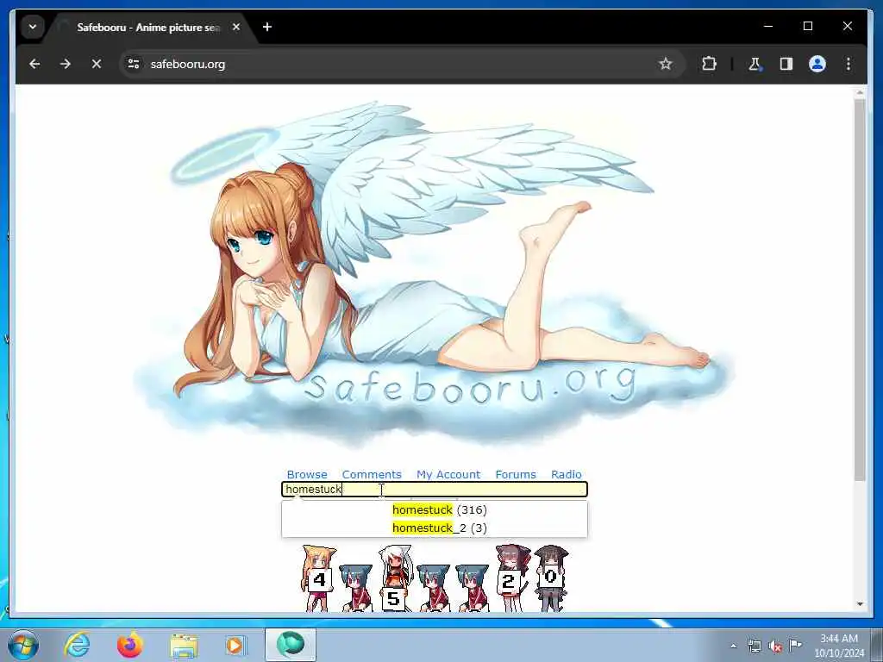The height and width of the screenshot is (662, 883).
Task: Go forward to the next page
Action: 66,64
